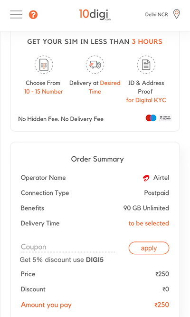Viewport: 190px width, 317px height.
Task: Tap the ID document proof icon
Action: coord(146,65)
